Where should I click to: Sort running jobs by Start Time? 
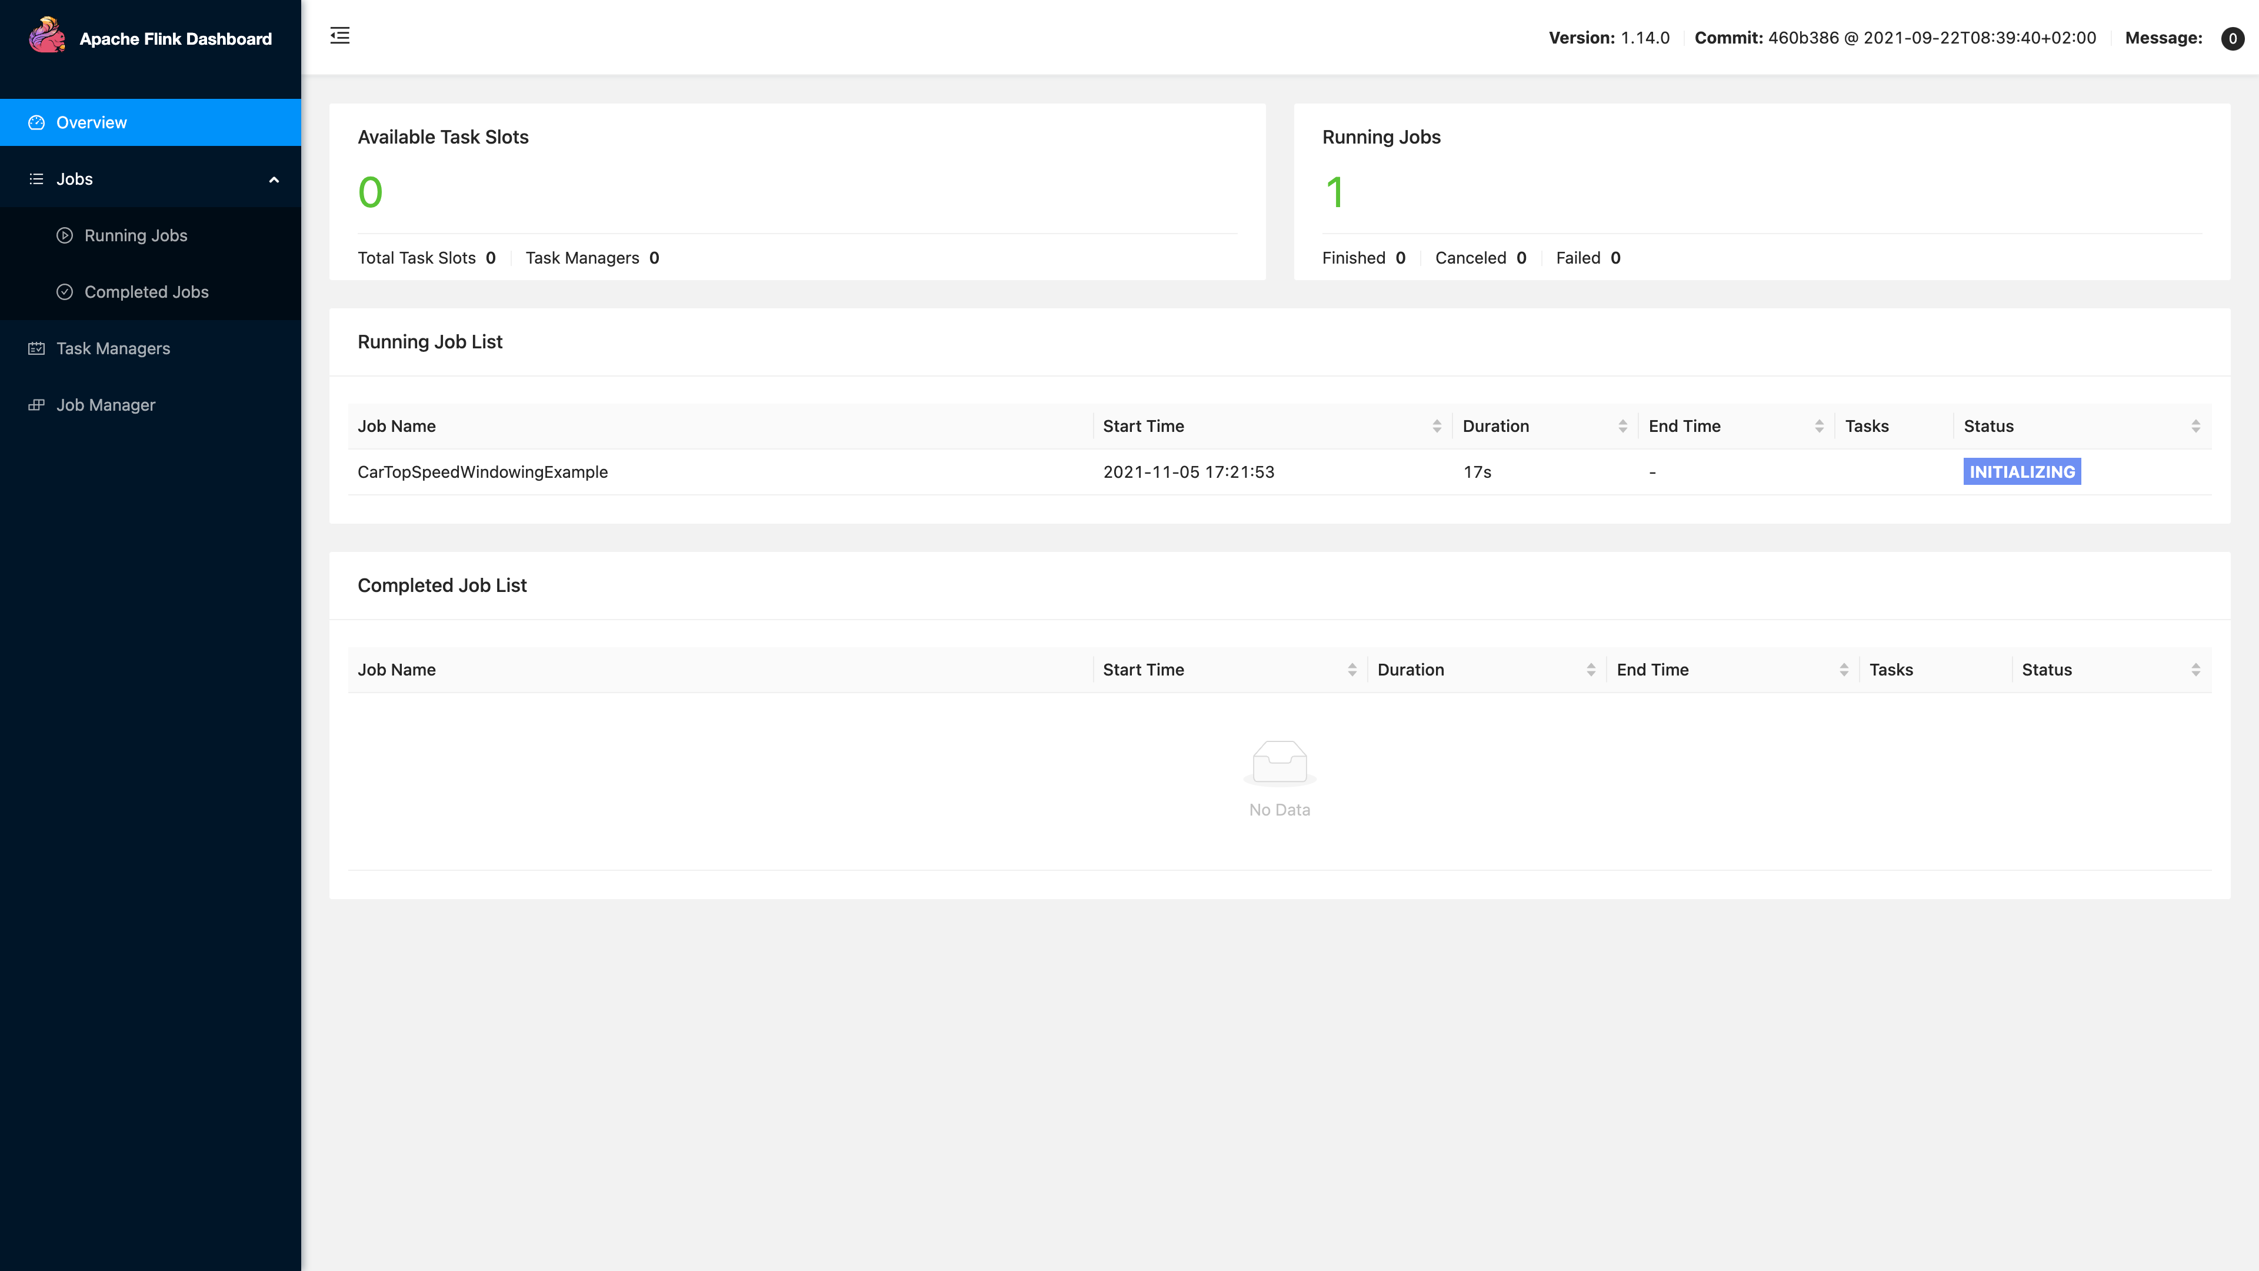point(1435,426)
